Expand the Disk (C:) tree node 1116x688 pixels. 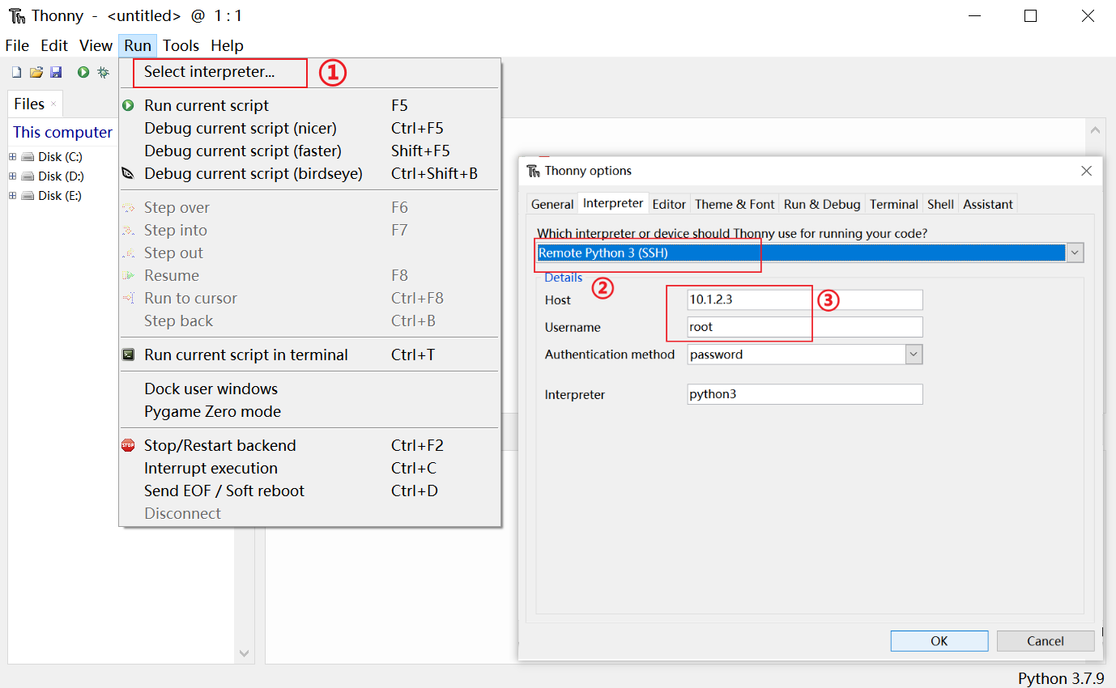(13, 156)
